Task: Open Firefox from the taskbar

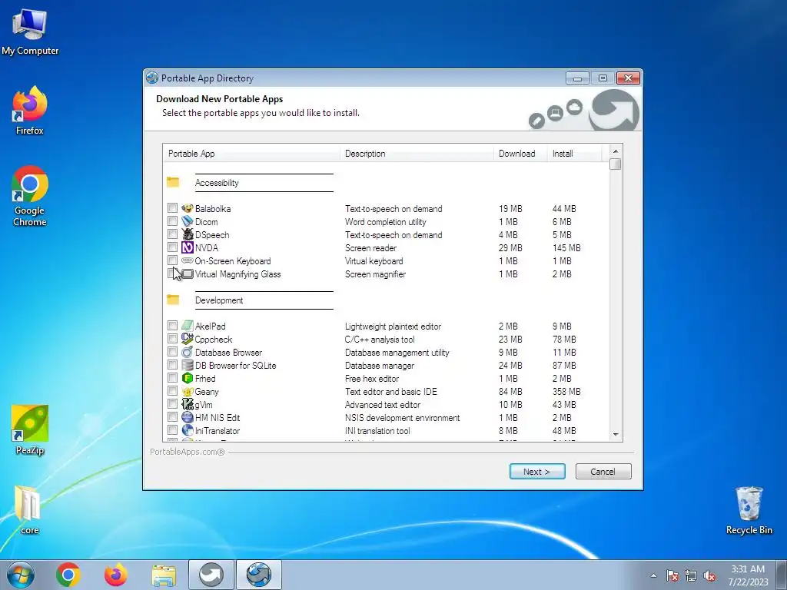Action: tap(116, 575)
